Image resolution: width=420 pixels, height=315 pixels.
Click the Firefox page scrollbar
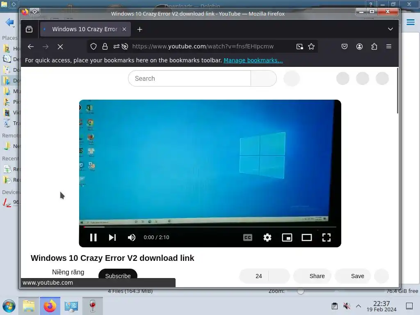click(397, 91)
